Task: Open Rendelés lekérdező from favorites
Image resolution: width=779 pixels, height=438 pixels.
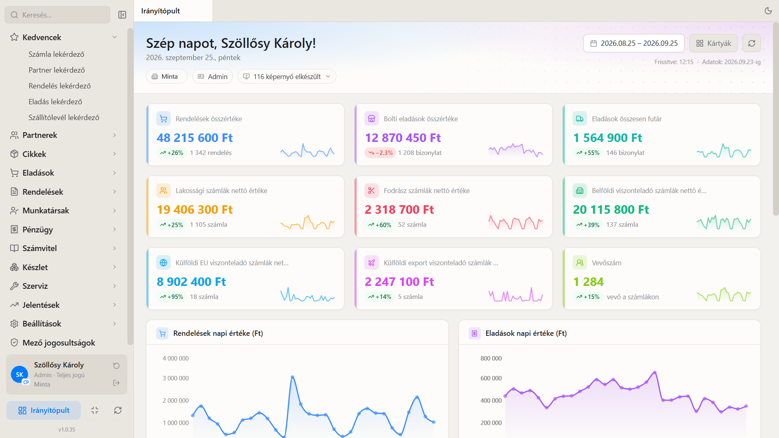Action: coord(60,86)
